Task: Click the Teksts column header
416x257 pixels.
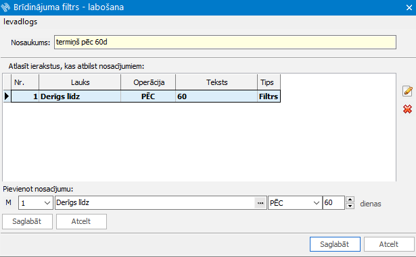Action: 216,82
